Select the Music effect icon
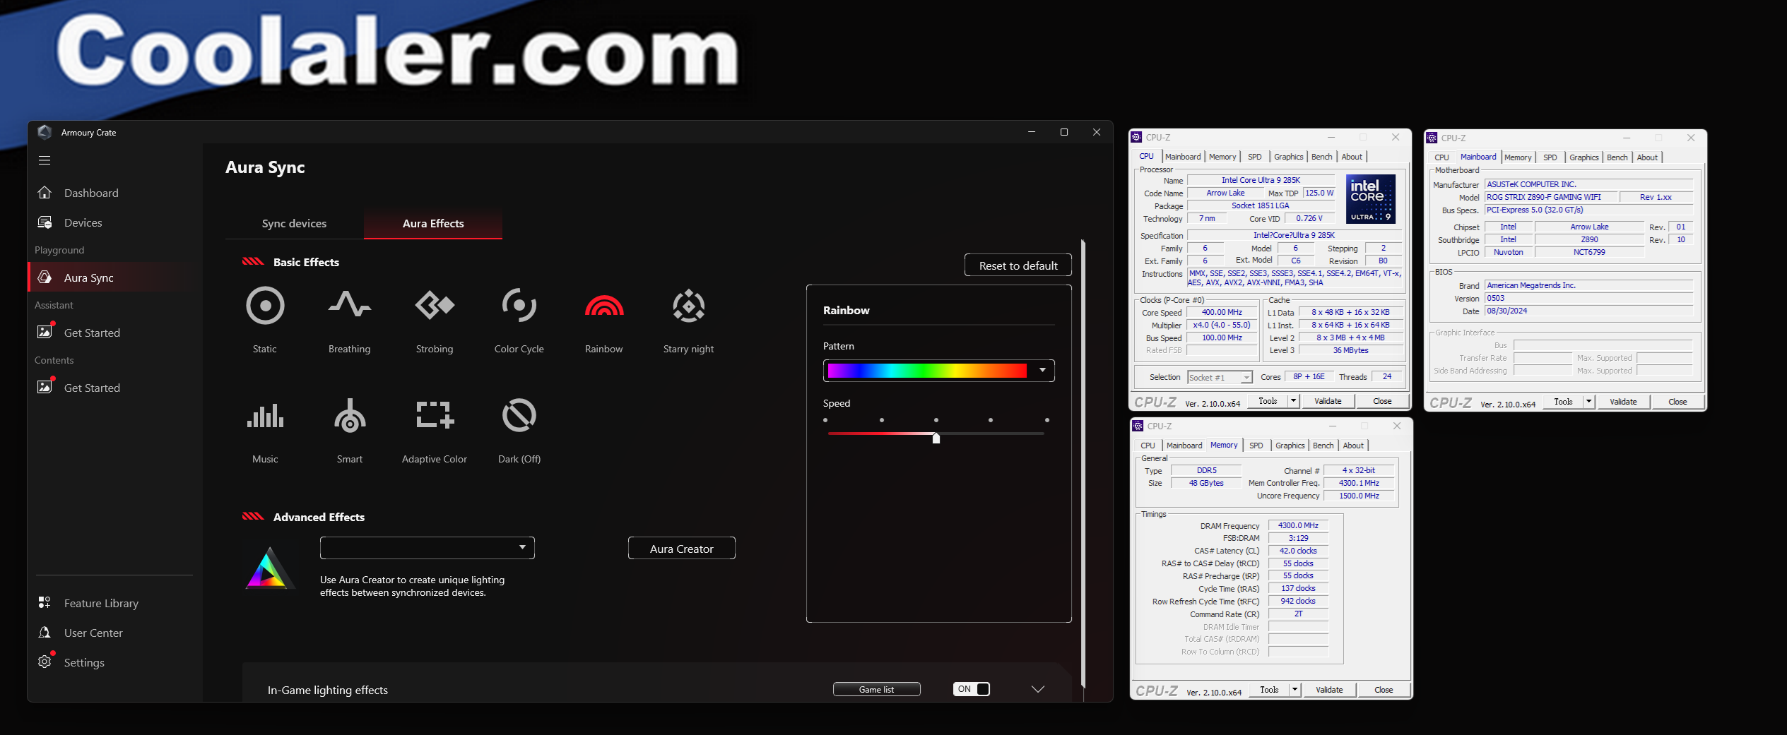Image resolution: width=1787 pixels, height=735 pixels. coord(265,416)
